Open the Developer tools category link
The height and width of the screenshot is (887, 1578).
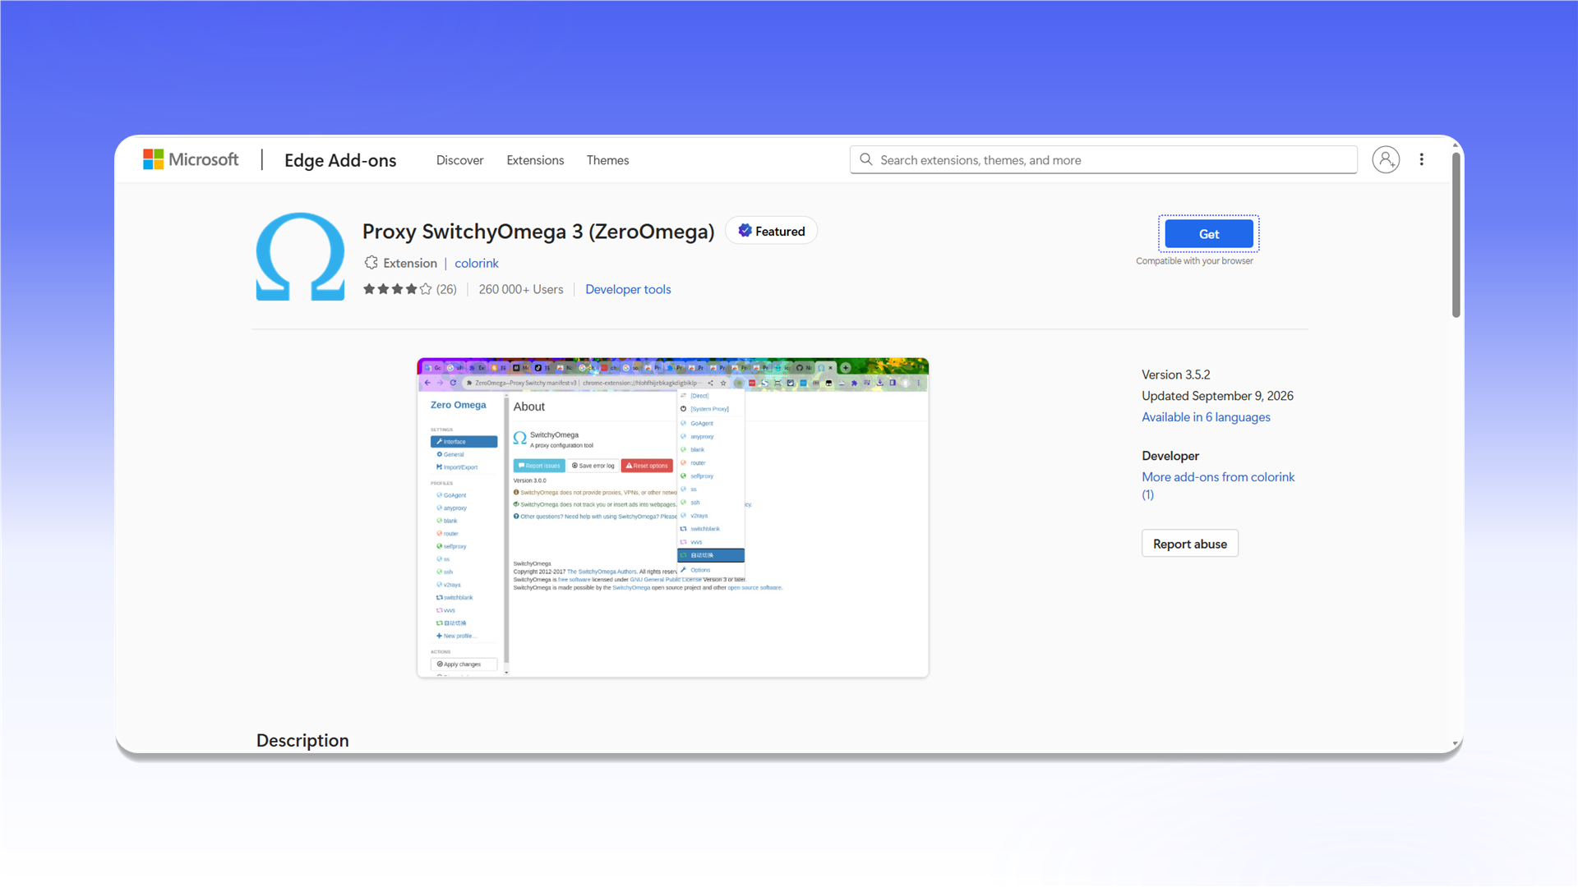(x=628, y=289)
